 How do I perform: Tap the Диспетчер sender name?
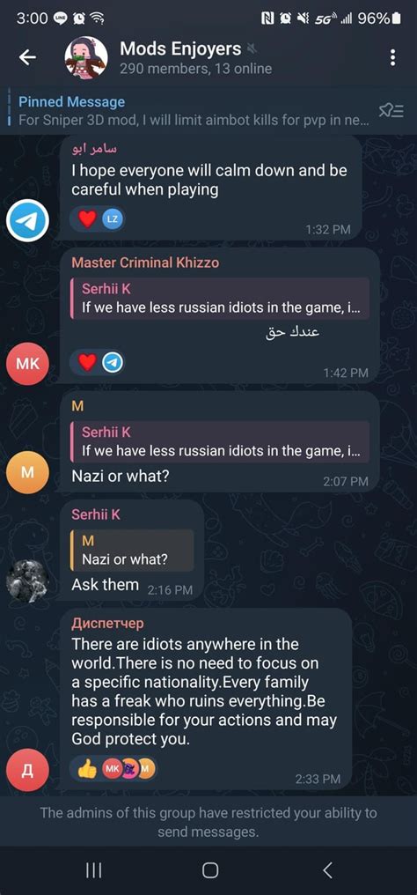(x=107, y=624)
